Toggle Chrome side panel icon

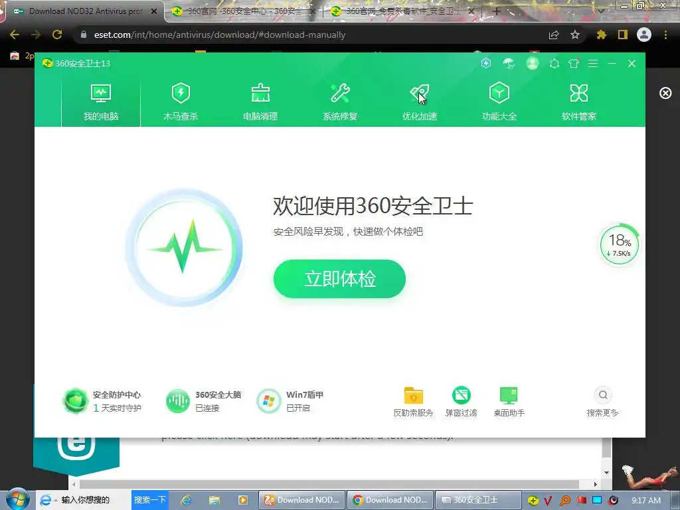pos(623,35)
